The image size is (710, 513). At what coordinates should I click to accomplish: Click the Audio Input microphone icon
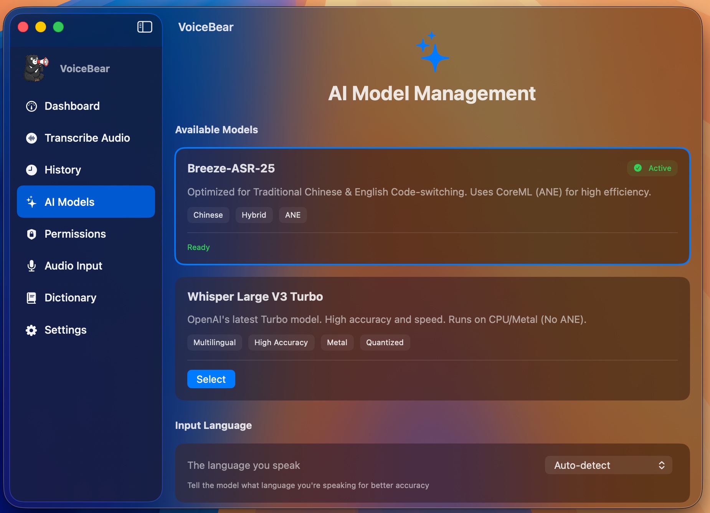point(31,266)
